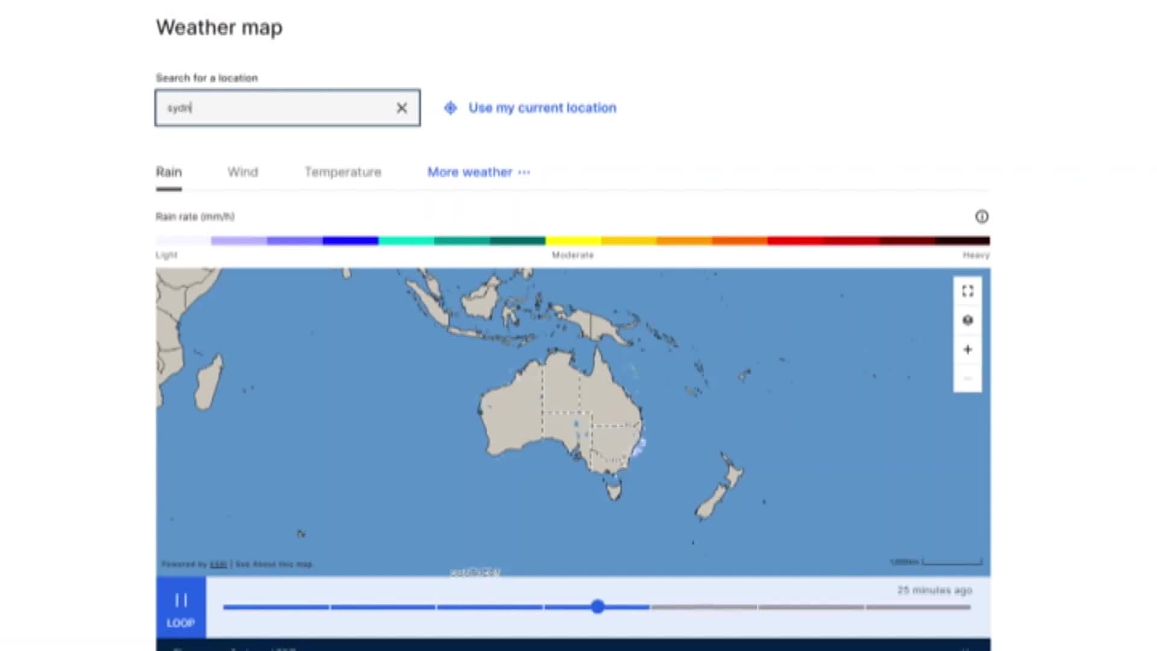This screenshot has width=1157, height=651.
Task: Enter fullscreen map view
Action: tap(968, 291)
